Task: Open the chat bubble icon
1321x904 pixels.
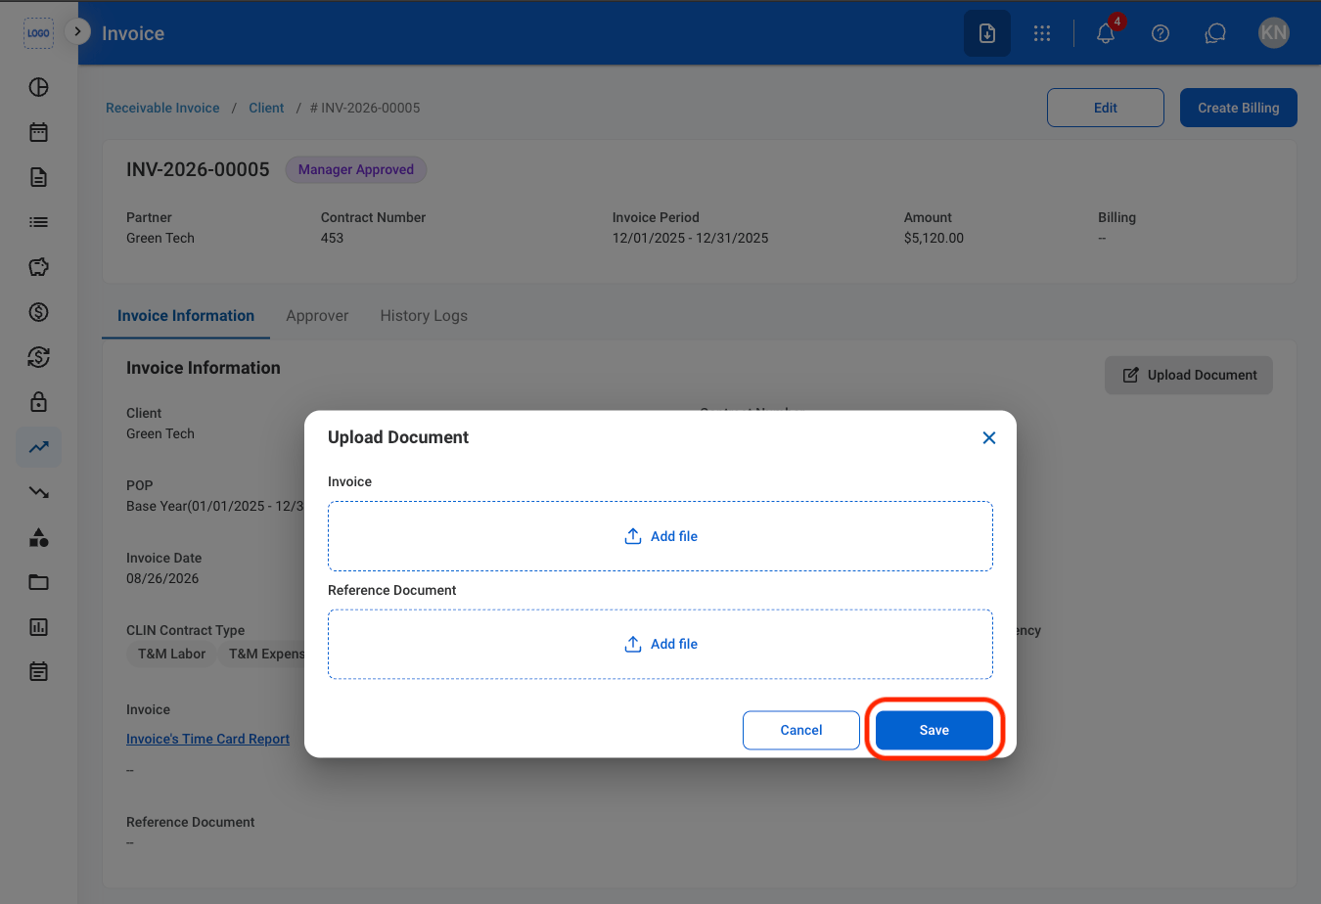Action: click(1215, 33)
